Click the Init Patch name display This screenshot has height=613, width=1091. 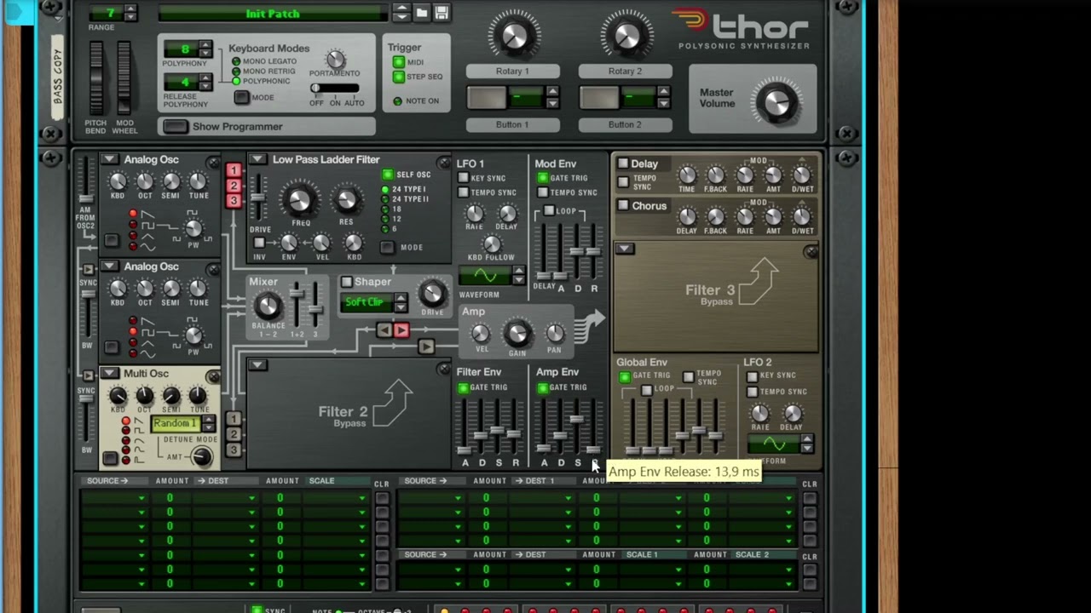pyautogui.click(x=273, y=14)
